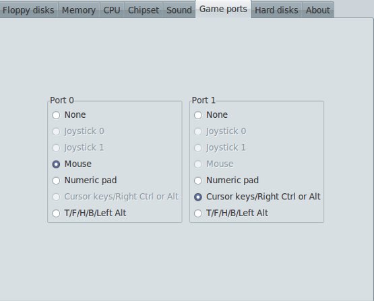Choose Mouse for Port 0

coord(72,164)
